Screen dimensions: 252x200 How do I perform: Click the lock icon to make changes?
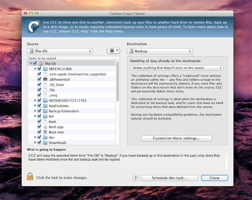(x=30, y=177)
